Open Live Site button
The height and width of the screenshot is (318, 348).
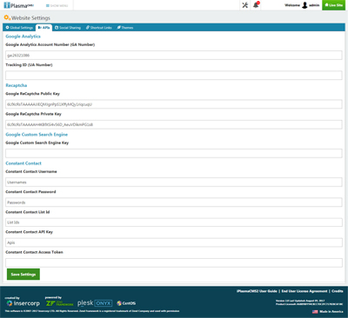click(x=333, y=5)
